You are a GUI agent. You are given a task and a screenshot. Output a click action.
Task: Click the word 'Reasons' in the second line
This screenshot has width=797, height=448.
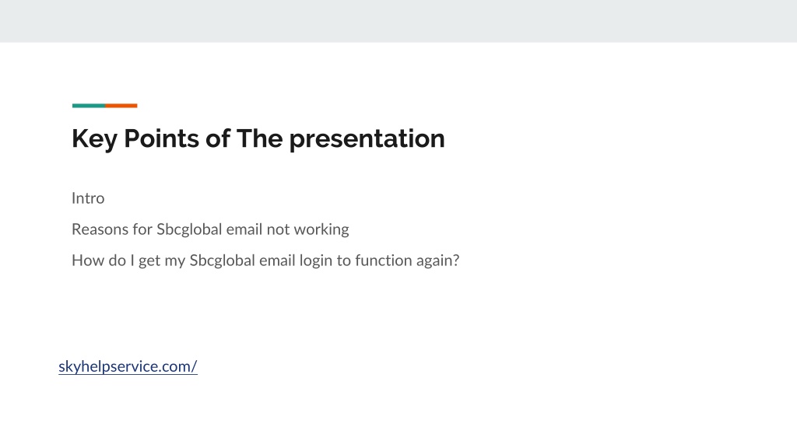[x=100, y=229]
